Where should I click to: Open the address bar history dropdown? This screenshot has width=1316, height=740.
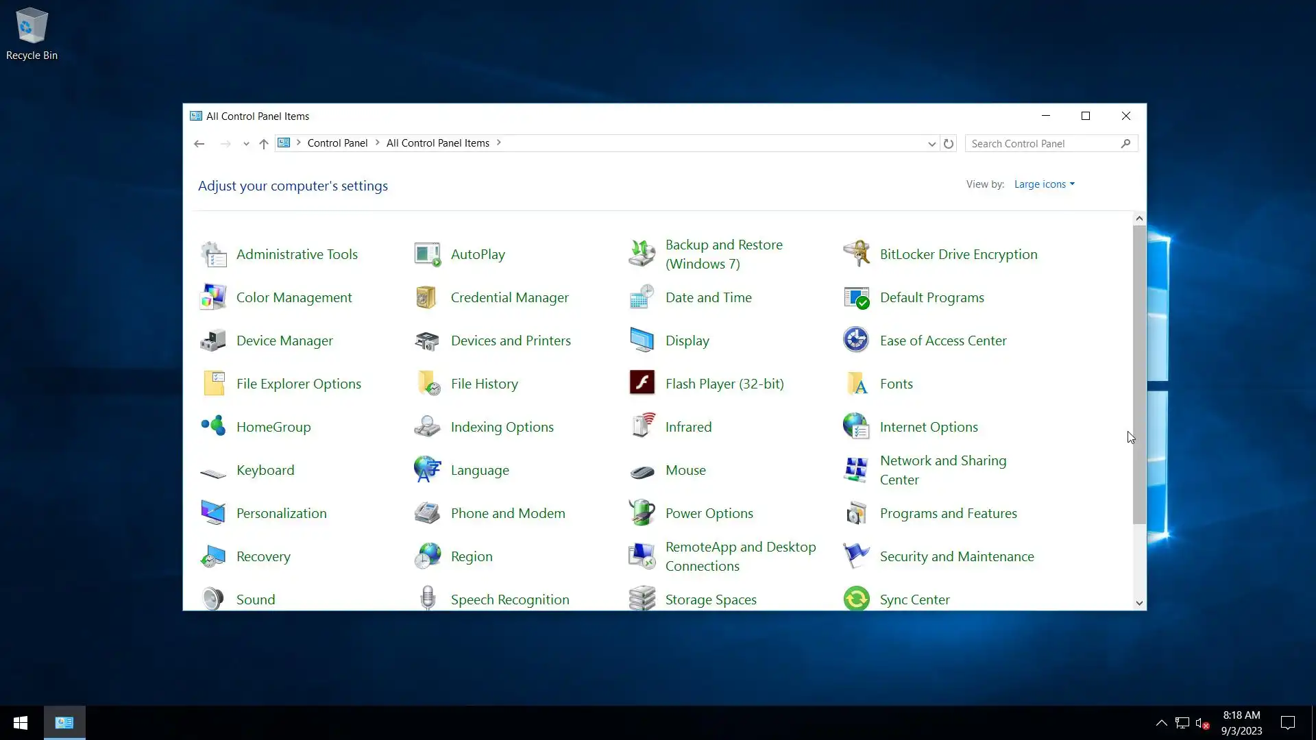931,144
